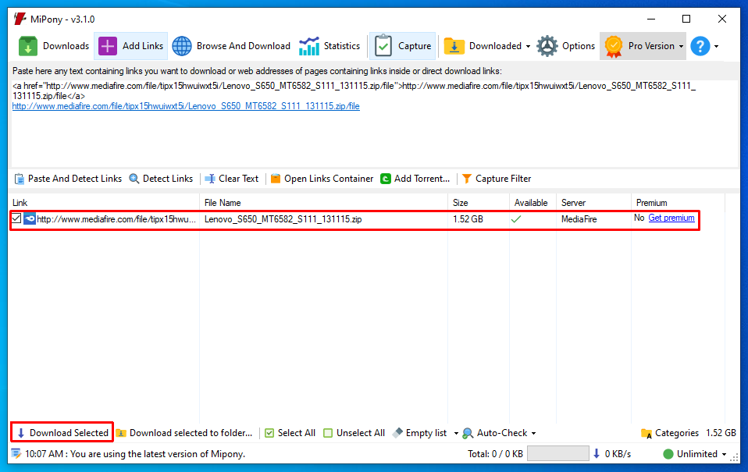Click the Add Torrent... label
Screen dimensions: 748x472
click(x=422, y=179)
